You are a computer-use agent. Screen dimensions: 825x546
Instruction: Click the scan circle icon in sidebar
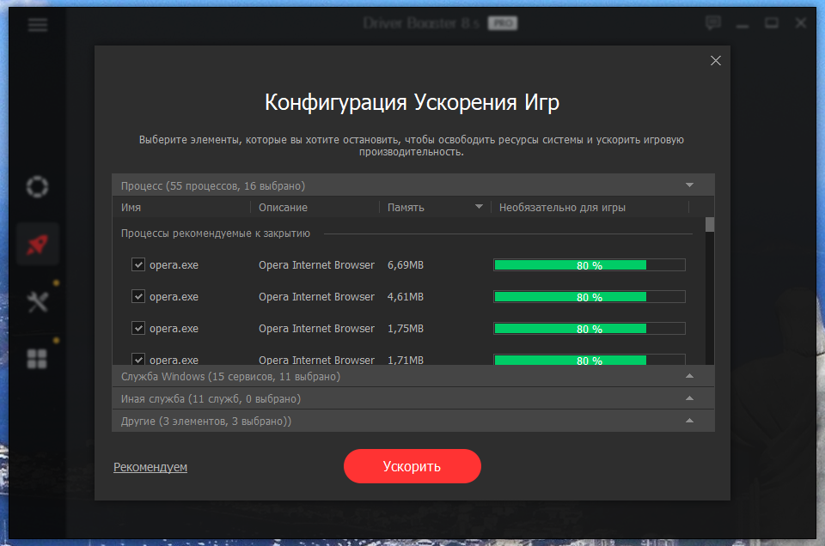coord(37,186)
